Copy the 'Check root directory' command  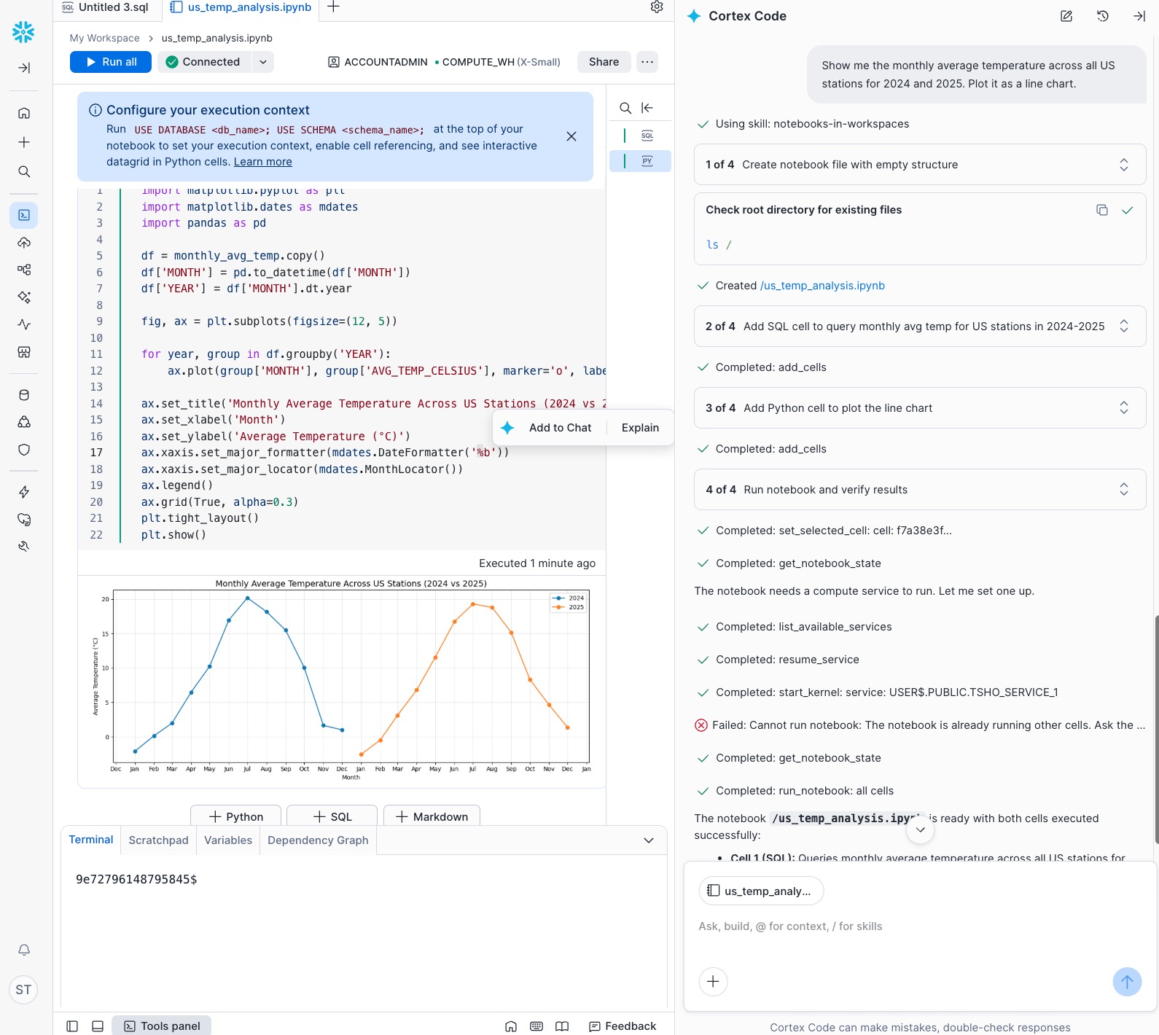click(1101, 210)
